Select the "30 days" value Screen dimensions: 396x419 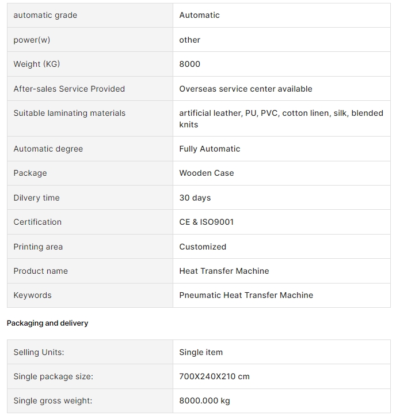195,198
